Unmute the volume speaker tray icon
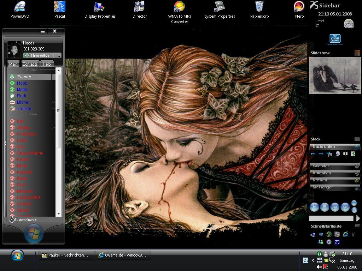Screen dimensions: 362x271 319,267
